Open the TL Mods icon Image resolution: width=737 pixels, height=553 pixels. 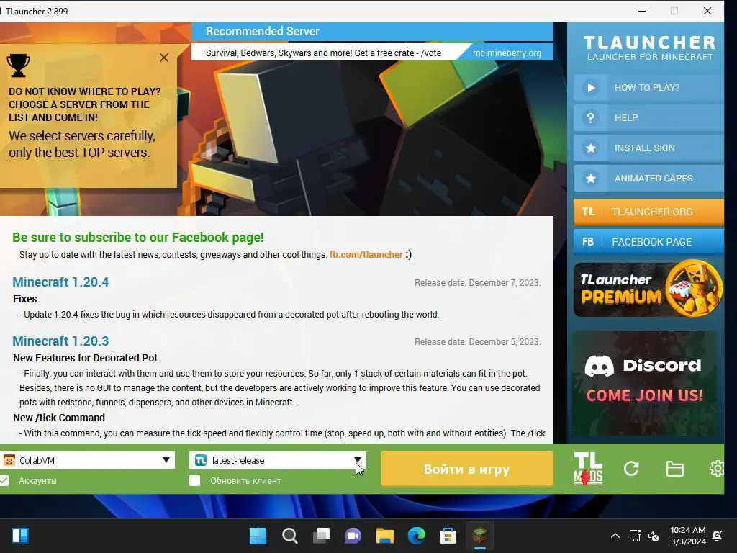(588, 468)
